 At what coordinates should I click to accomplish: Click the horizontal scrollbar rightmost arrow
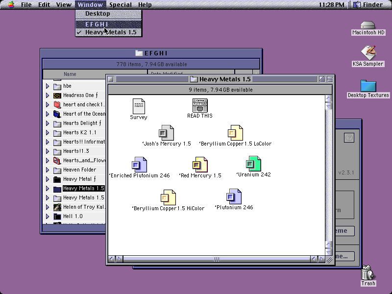321,259
